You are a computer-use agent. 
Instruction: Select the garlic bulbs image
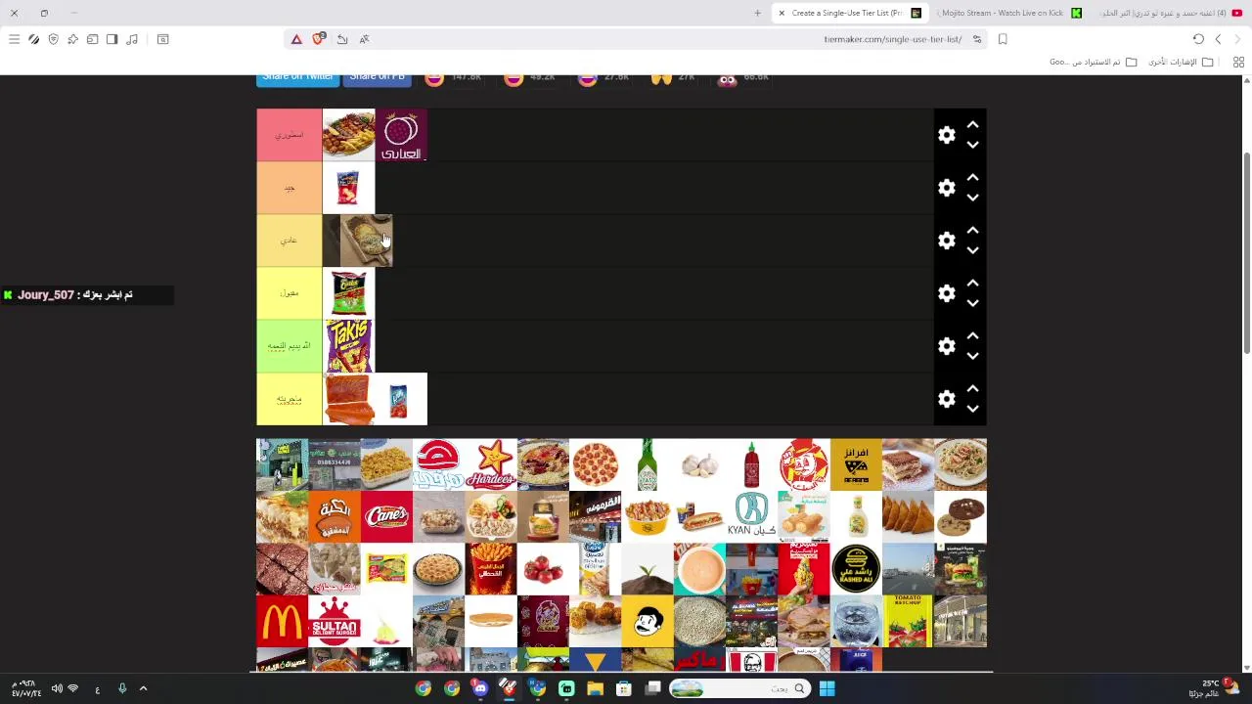(700, 464)
